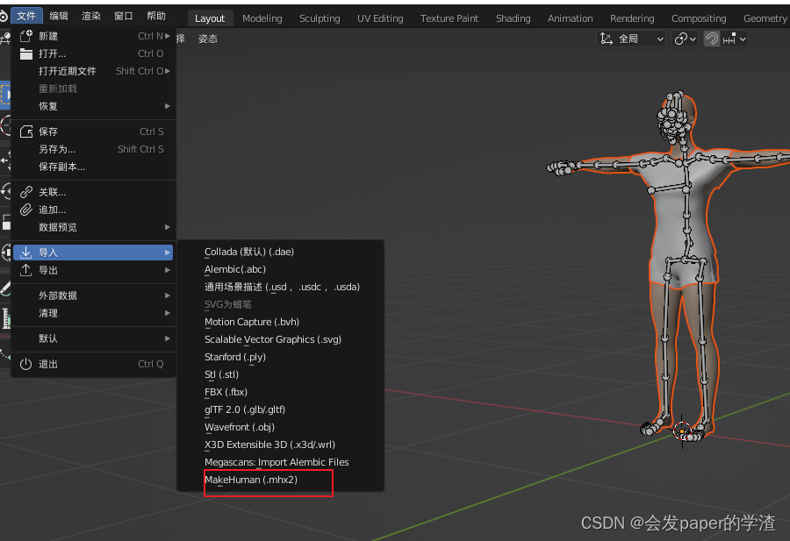
Task: Open the 全局 transform orientation dropdown
Action: coord(631,39)
